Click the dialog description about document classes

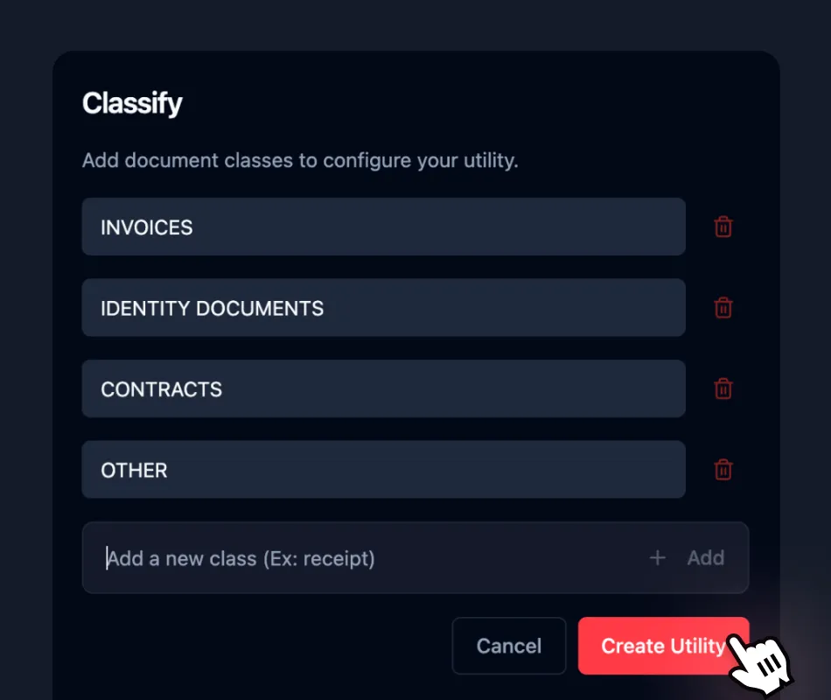(x=300, y=160)
